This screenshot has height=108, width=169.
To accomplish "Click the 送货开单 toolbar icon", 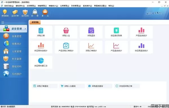I will coord(15,13).
